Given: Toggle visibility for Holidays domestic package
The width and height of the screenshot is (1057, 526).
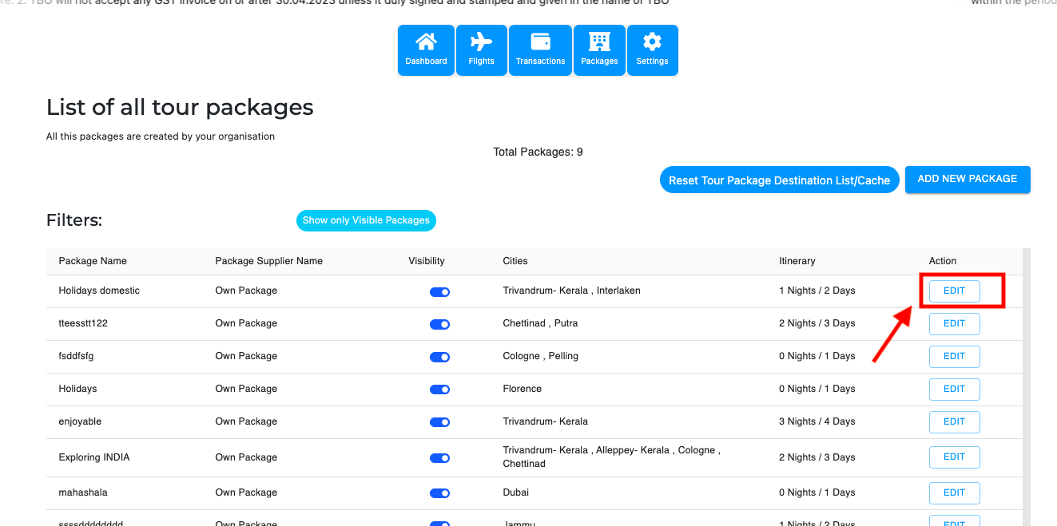Looking at the screenshot, I should point(439,292).
